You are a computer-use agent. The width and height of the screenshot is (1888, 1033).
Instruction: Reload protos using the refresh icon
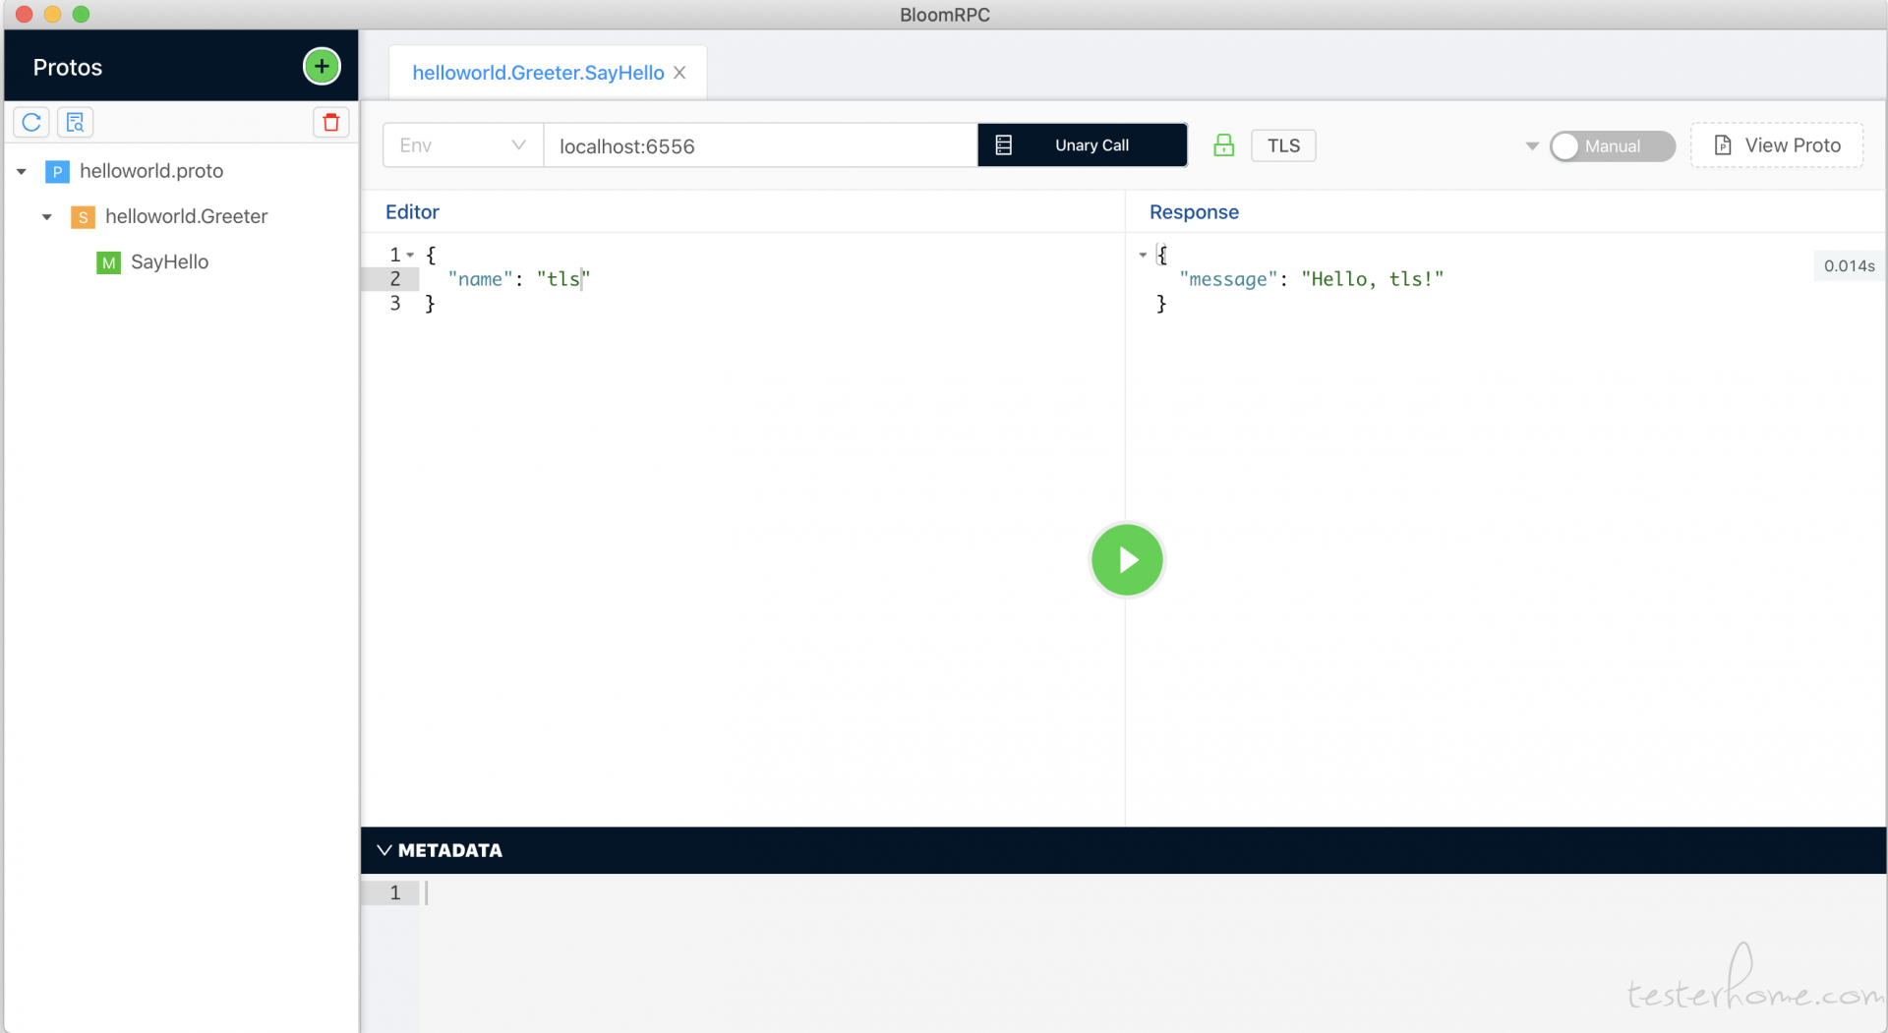[31, 122]
